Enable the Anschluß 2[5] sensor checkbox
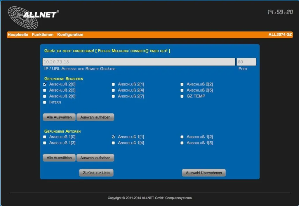 point(182,90)
